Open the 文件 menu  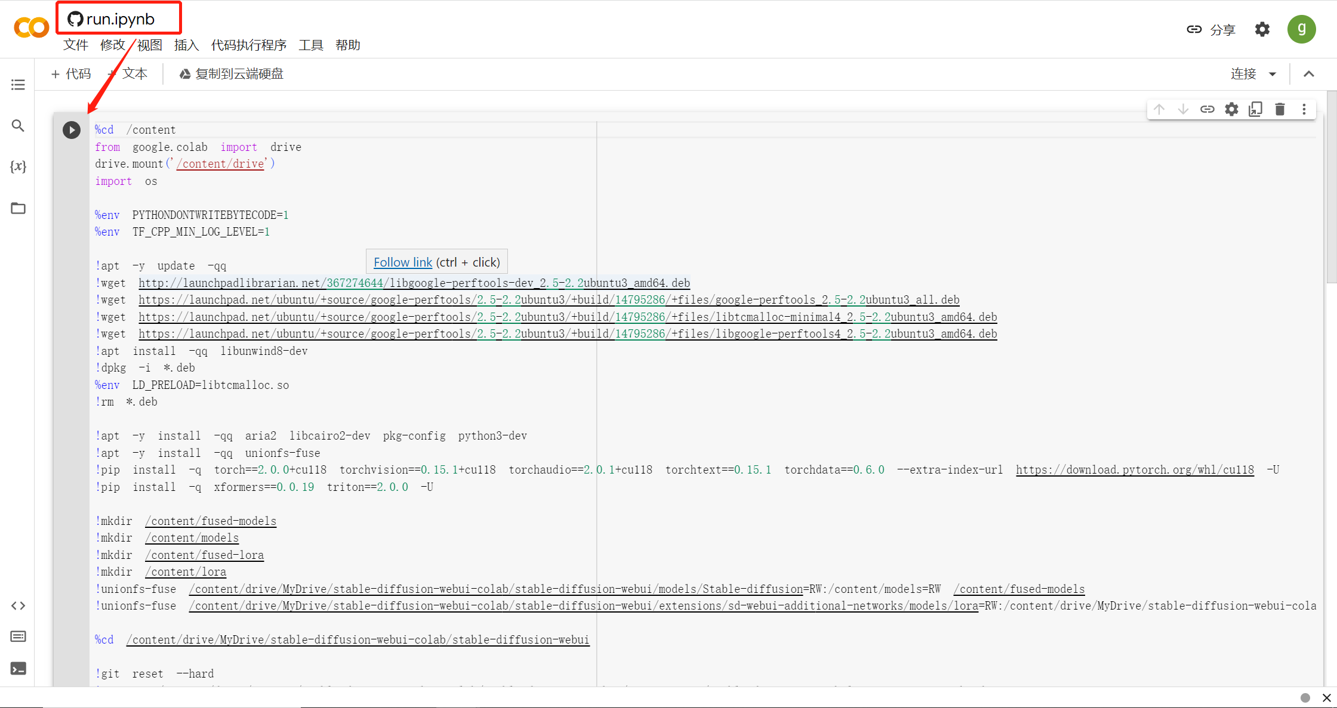75,45
